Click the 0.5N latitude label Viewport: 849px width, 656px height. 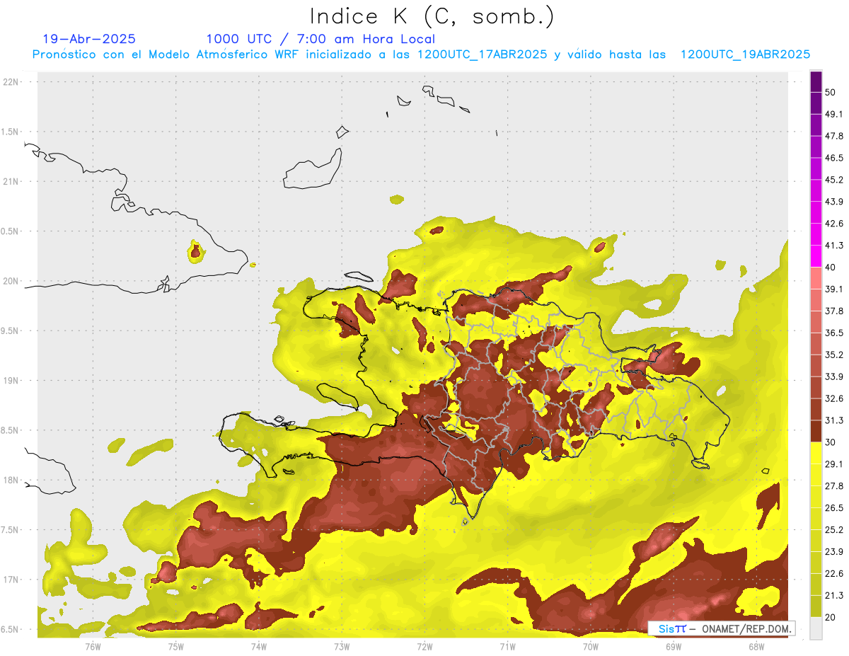click(11, 231)
